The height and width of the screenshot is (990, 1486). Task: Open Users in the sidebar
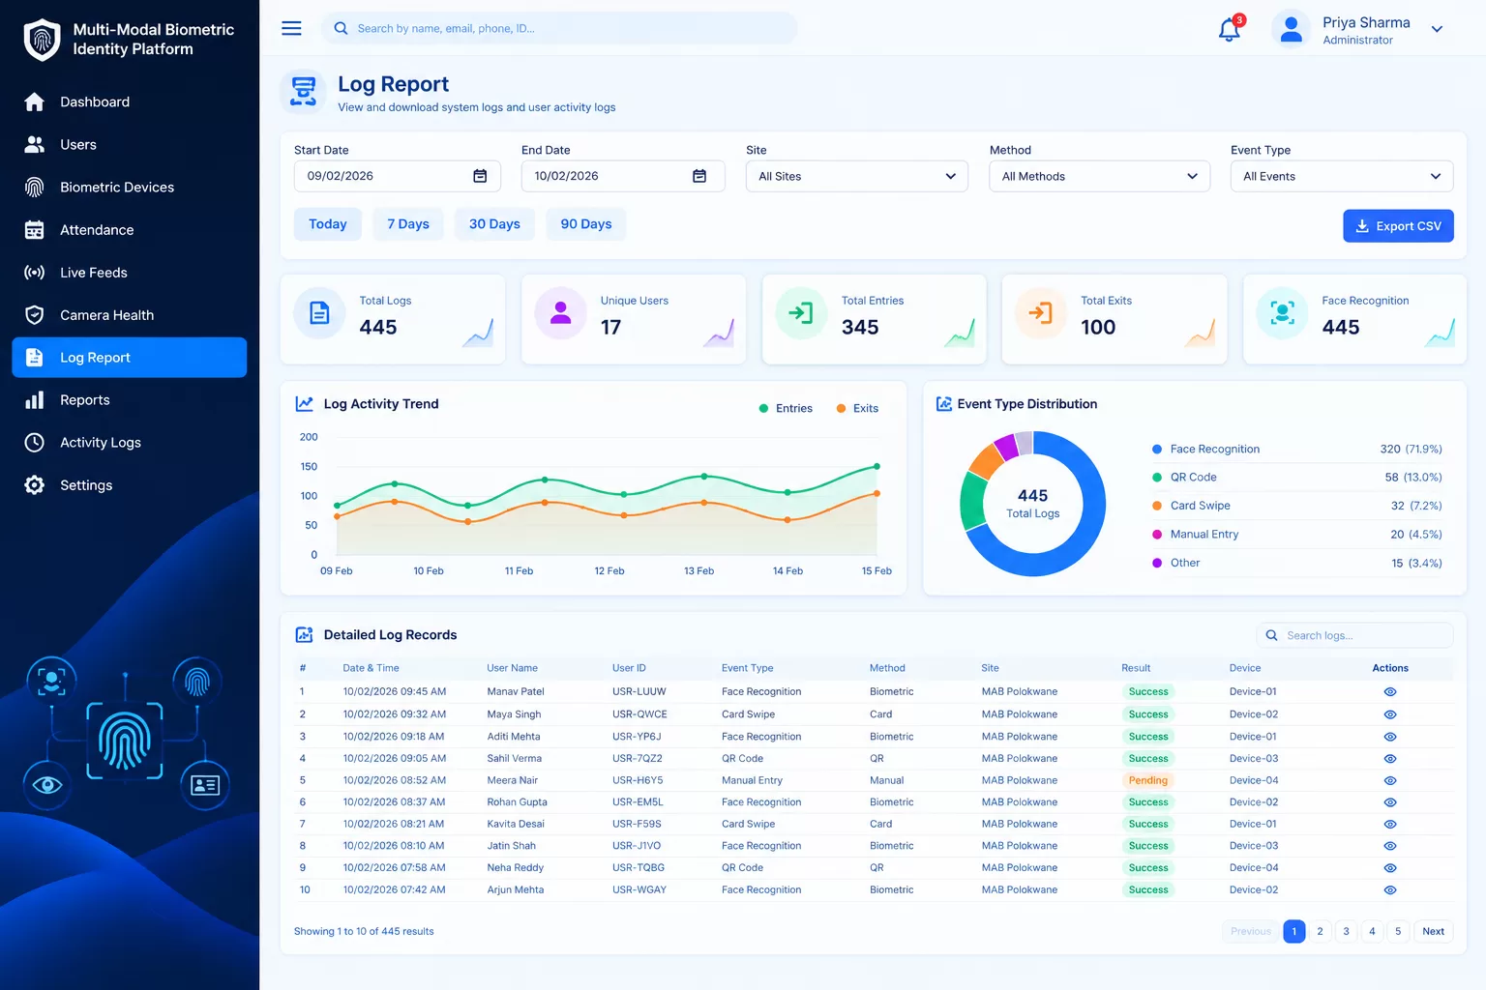(129, 144)
